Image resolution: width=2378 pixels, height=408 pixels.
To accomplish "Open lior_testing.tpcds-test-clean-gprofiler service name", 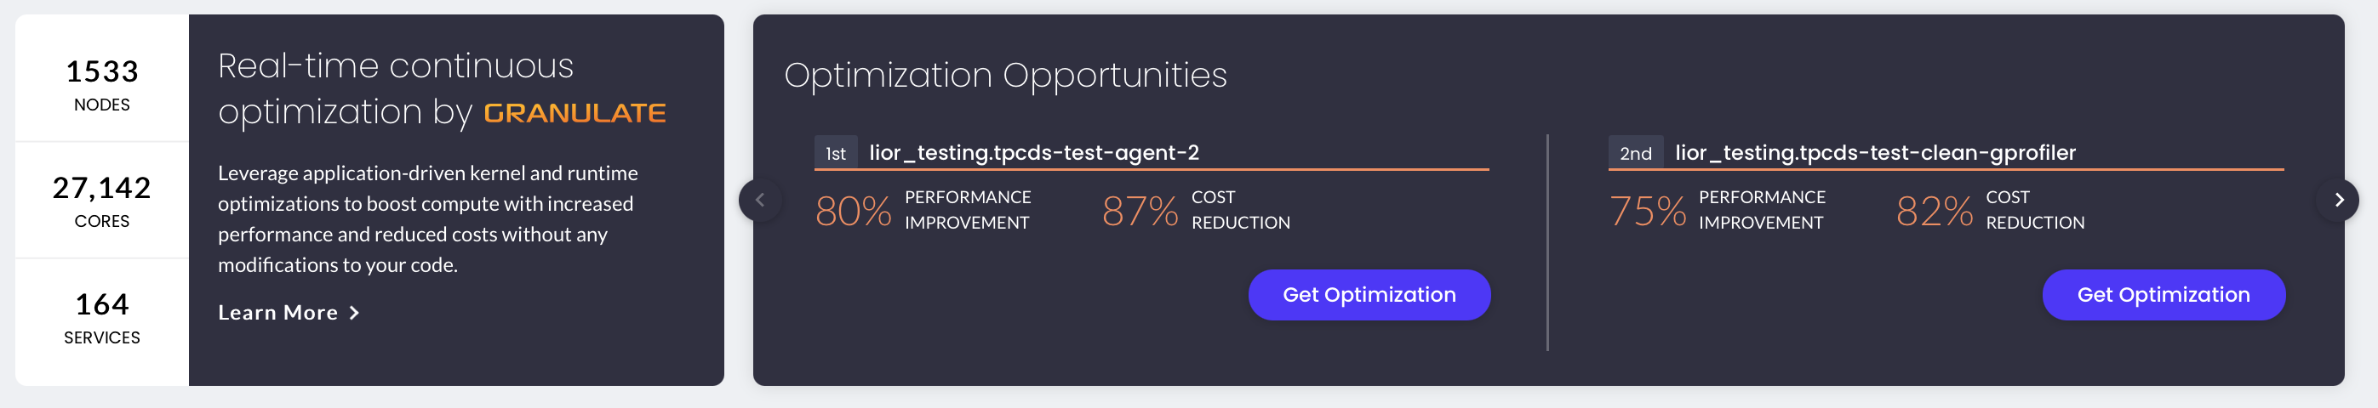I will pyautogui.click(x=1875, y=153).
